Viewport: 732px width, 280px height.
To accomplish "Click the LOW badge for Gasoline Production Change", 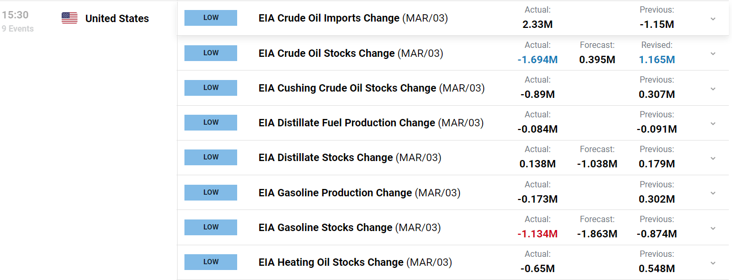I will 211,193.
